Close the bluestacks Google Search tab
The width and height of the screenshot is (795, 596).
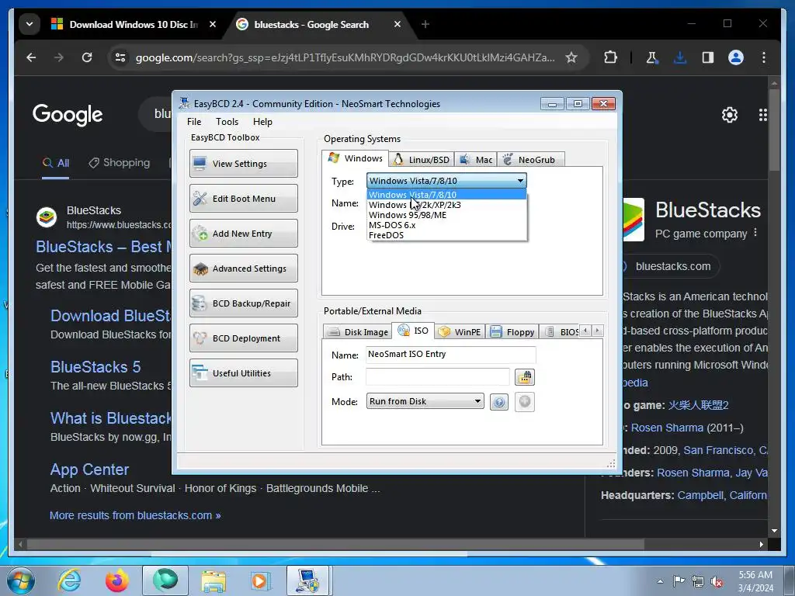pyautogui.click(x=397, y=24)
